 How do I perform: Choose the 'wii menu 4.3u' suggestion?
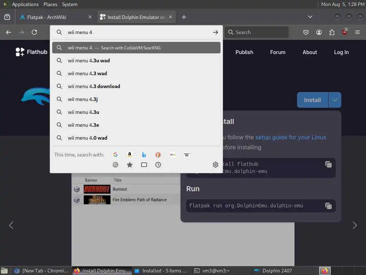pyautogui.click(x=136, y=112)
